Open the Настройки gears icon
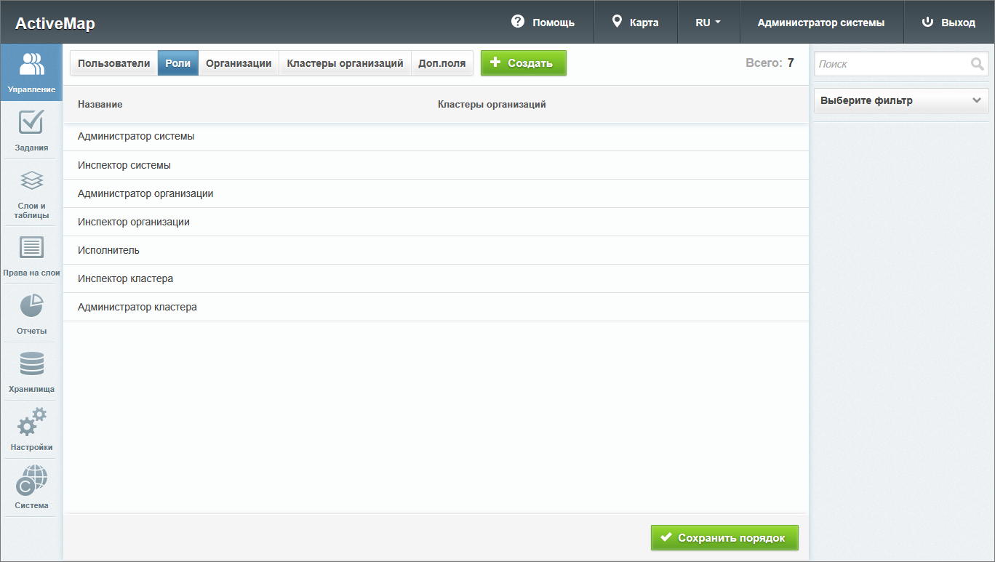995x562 pixels. (x=31, y=422)
